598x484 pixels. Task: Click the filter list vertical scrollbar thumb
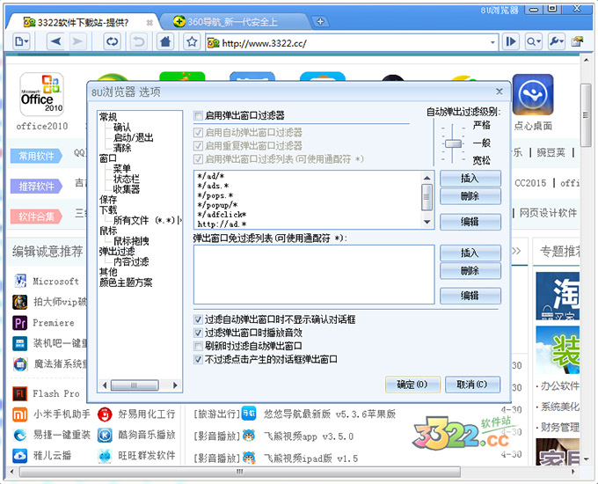tap(427, 197)
